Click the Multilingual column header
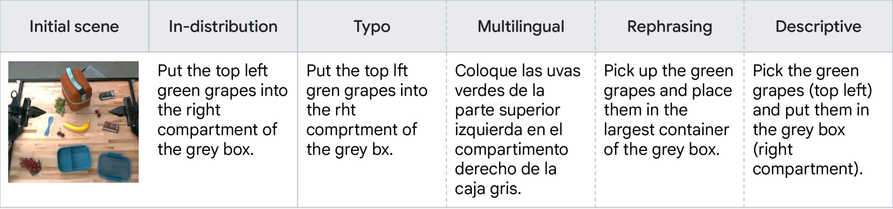Viewport: 893px width, 209px height. tap(521, 26)
